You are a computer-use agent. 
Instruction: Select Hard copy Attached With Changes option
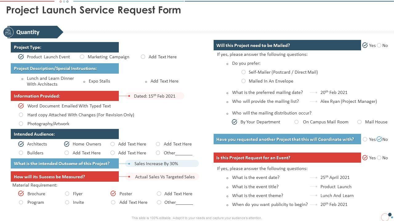tap(21, 115)
